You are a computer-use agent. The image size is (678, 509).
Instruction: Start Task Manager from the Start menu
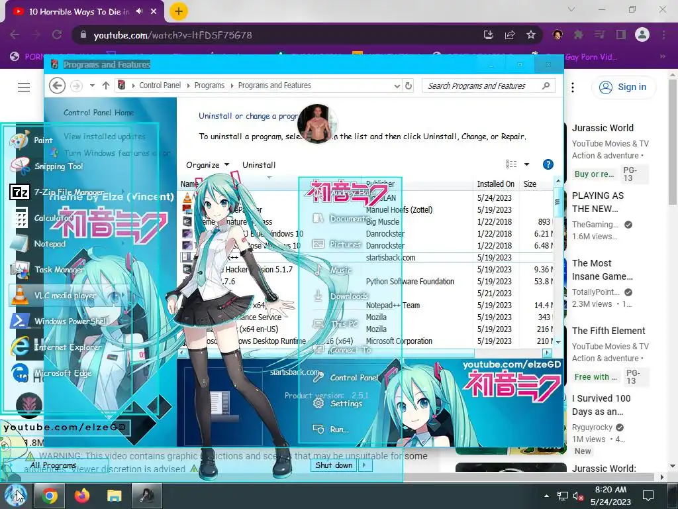point(48,270)
